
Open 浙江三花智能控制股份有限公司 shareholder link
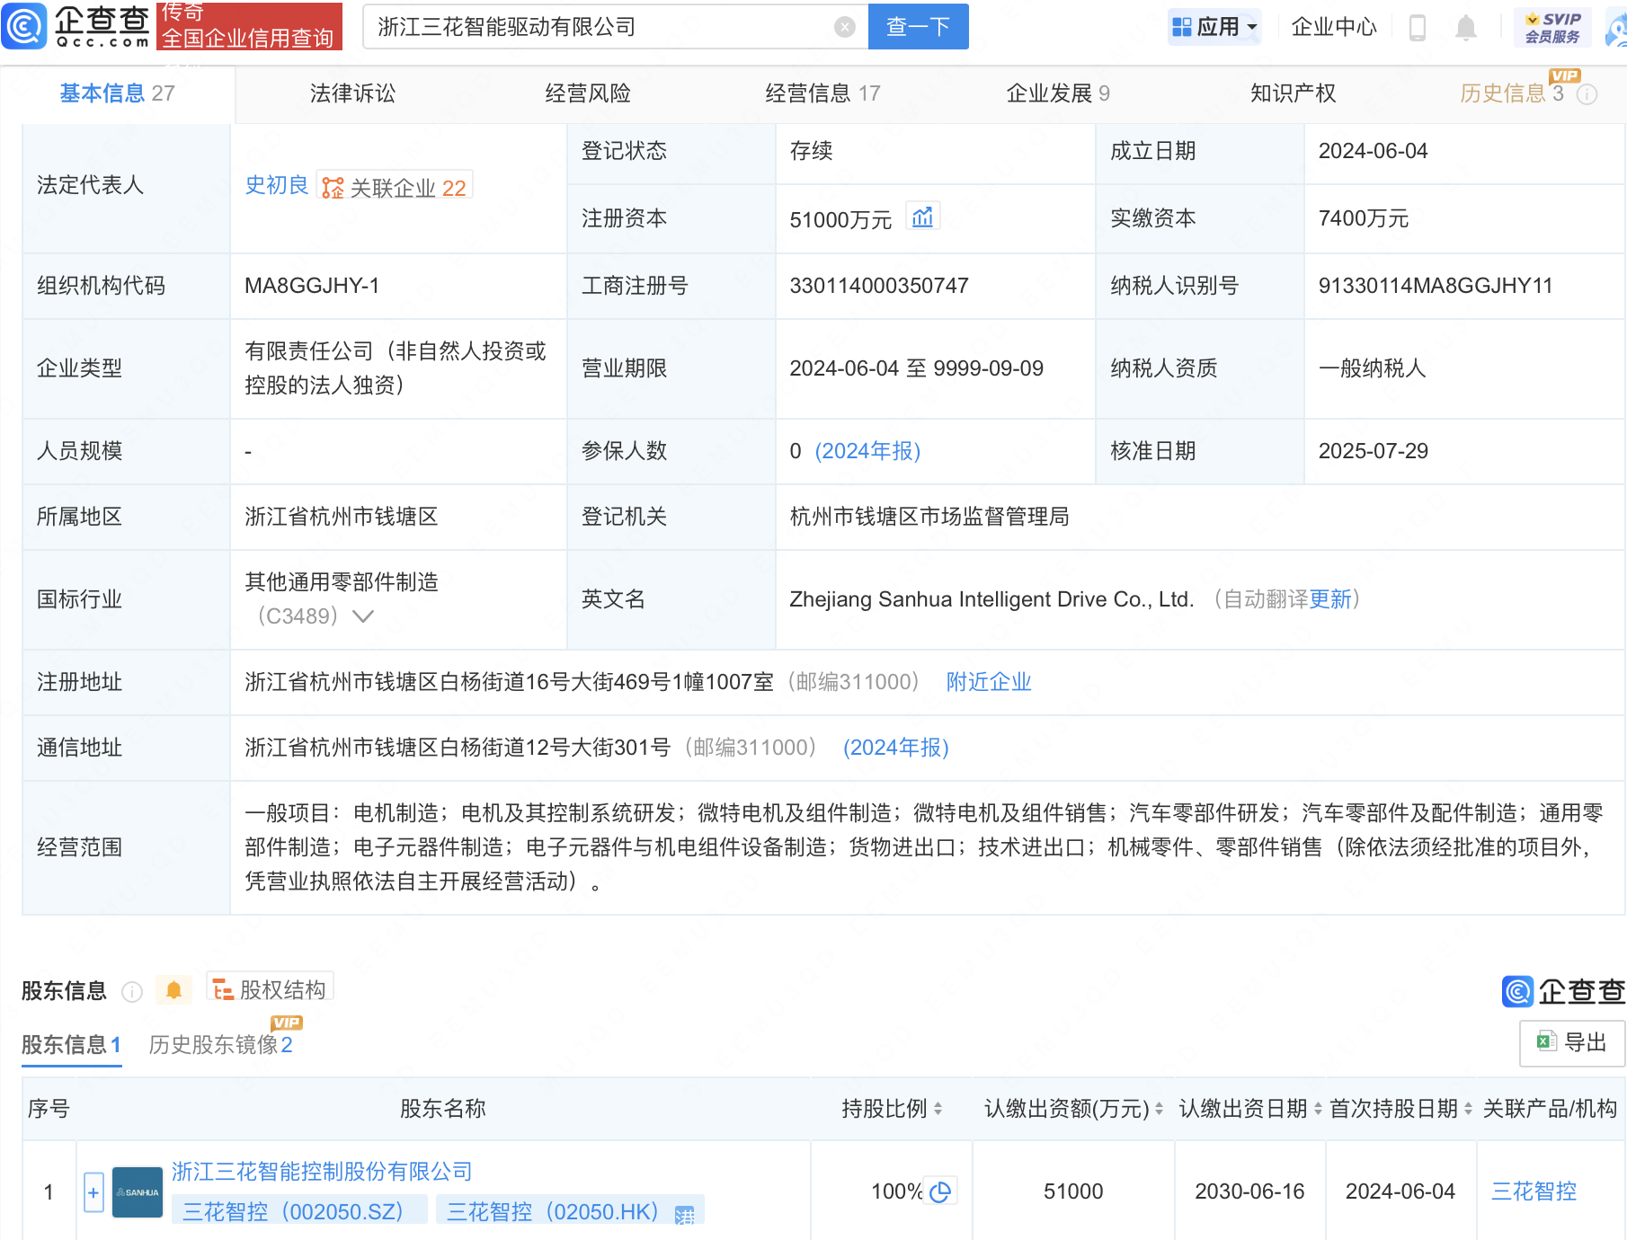tap(322, 1172)
